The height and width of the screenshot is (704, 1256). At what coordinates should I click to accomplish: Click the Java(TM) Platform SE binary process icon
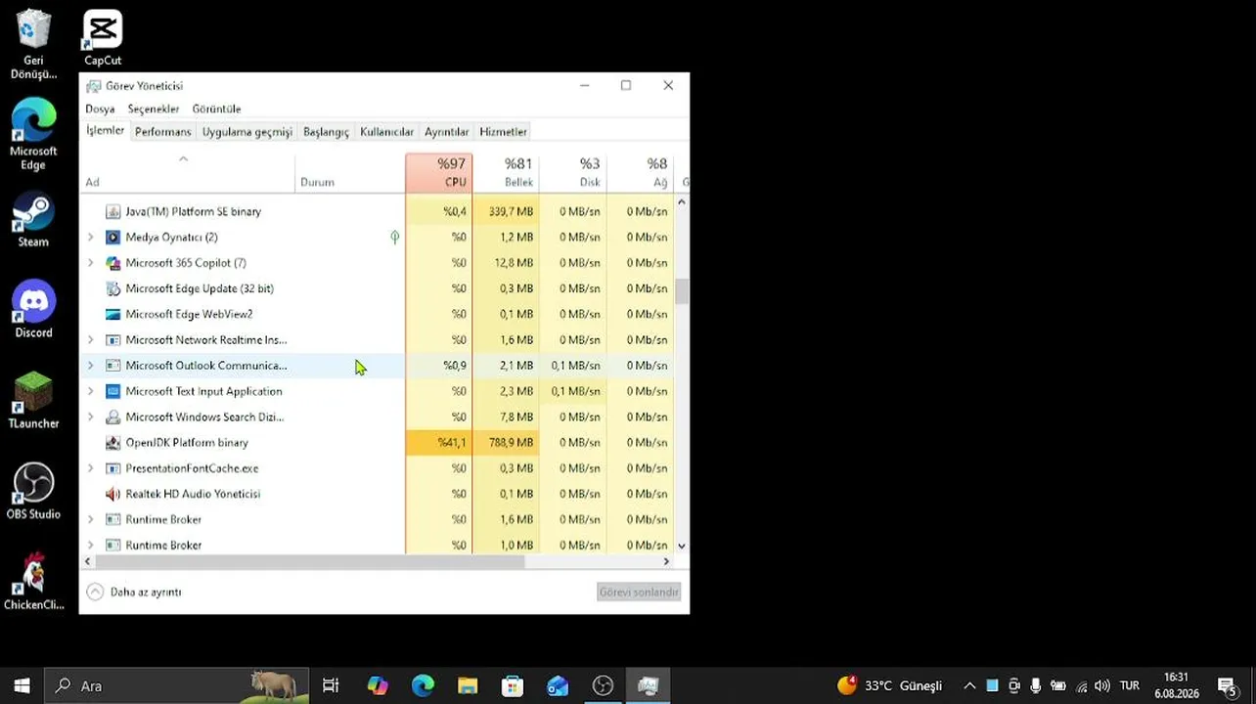[112, 211]
